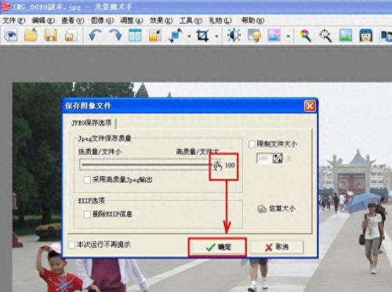Image resolution: width=392 pixels, height=292 pixels.
Task: Click the portrait beautify face icon
Action: [x=365, y=35]
